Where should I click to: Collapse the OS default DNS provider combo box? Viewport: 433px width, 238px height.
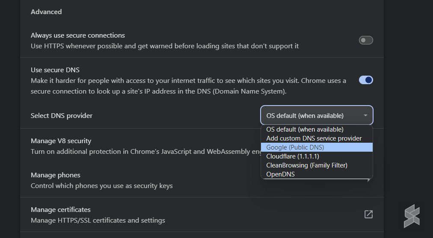point(317,115)
